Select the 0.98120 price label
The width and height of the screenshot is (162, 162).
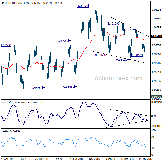pyautogui.click(x=122, y=59)
